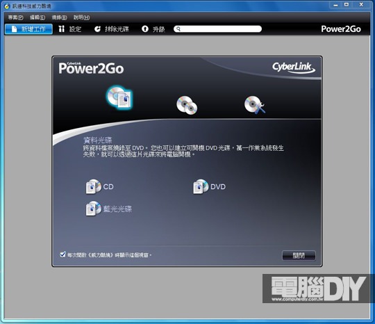Screen dimensions: 375x324
Task: Click the magnifier icon in search box
Action: click(178, 29)
